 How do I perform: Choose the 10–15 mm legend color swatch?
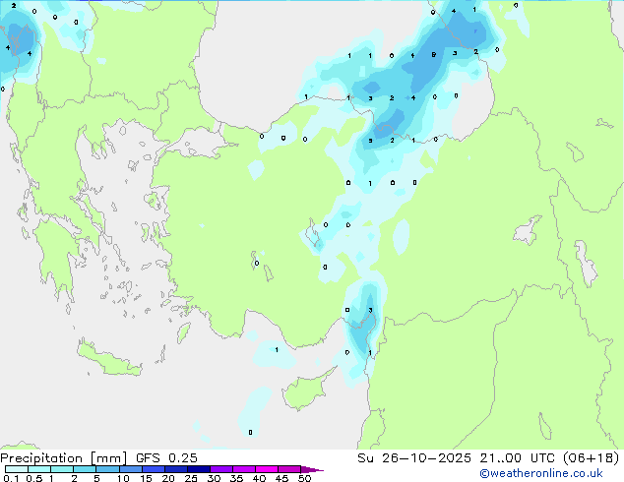coord(130,469)
